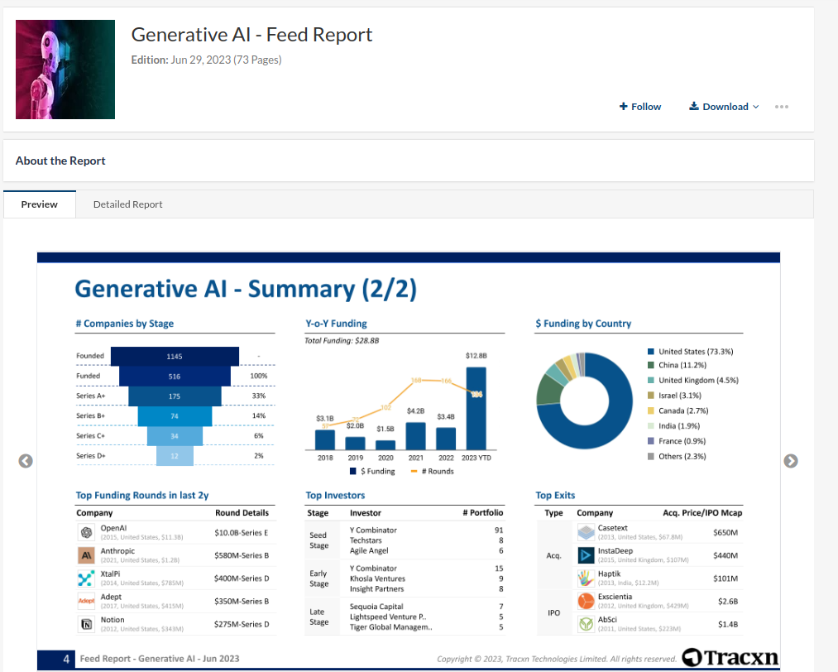Click the Anthropic company logo icon

[x=86, y=555]
